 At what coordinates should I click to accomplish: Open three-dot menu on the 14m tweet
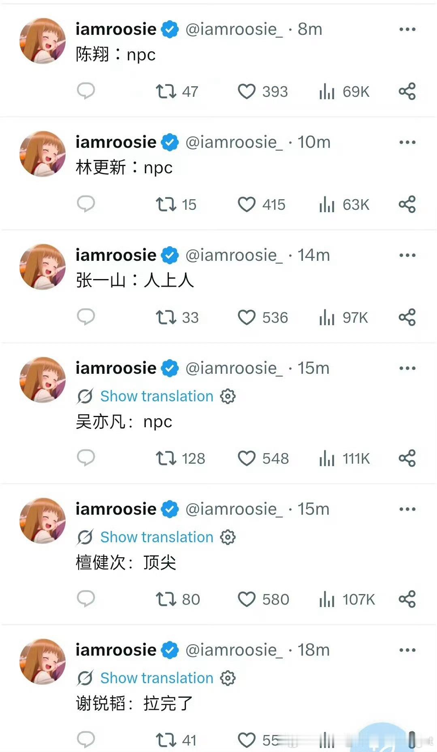[x=407, y=255]
